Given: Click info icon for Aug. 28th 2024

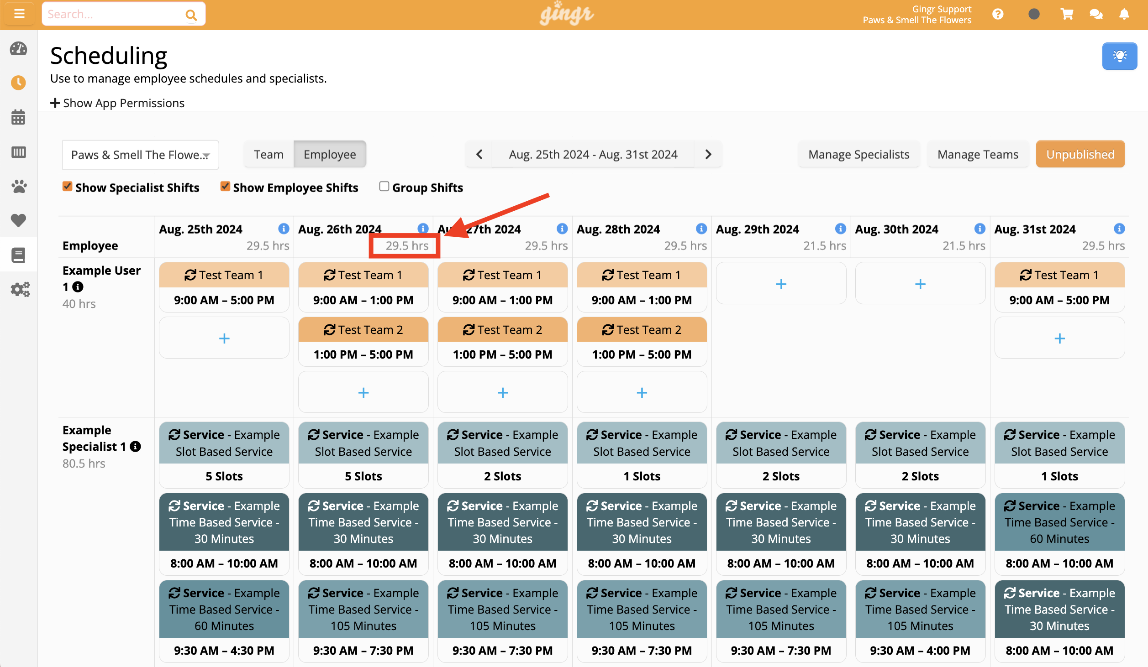Looking at the screenshot, I should point(701,229).
